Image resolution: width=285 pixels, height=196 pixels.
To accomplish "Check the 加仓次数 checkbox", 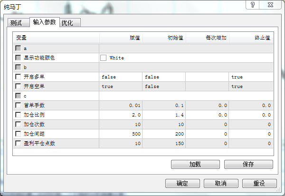I will pos(18,124).
